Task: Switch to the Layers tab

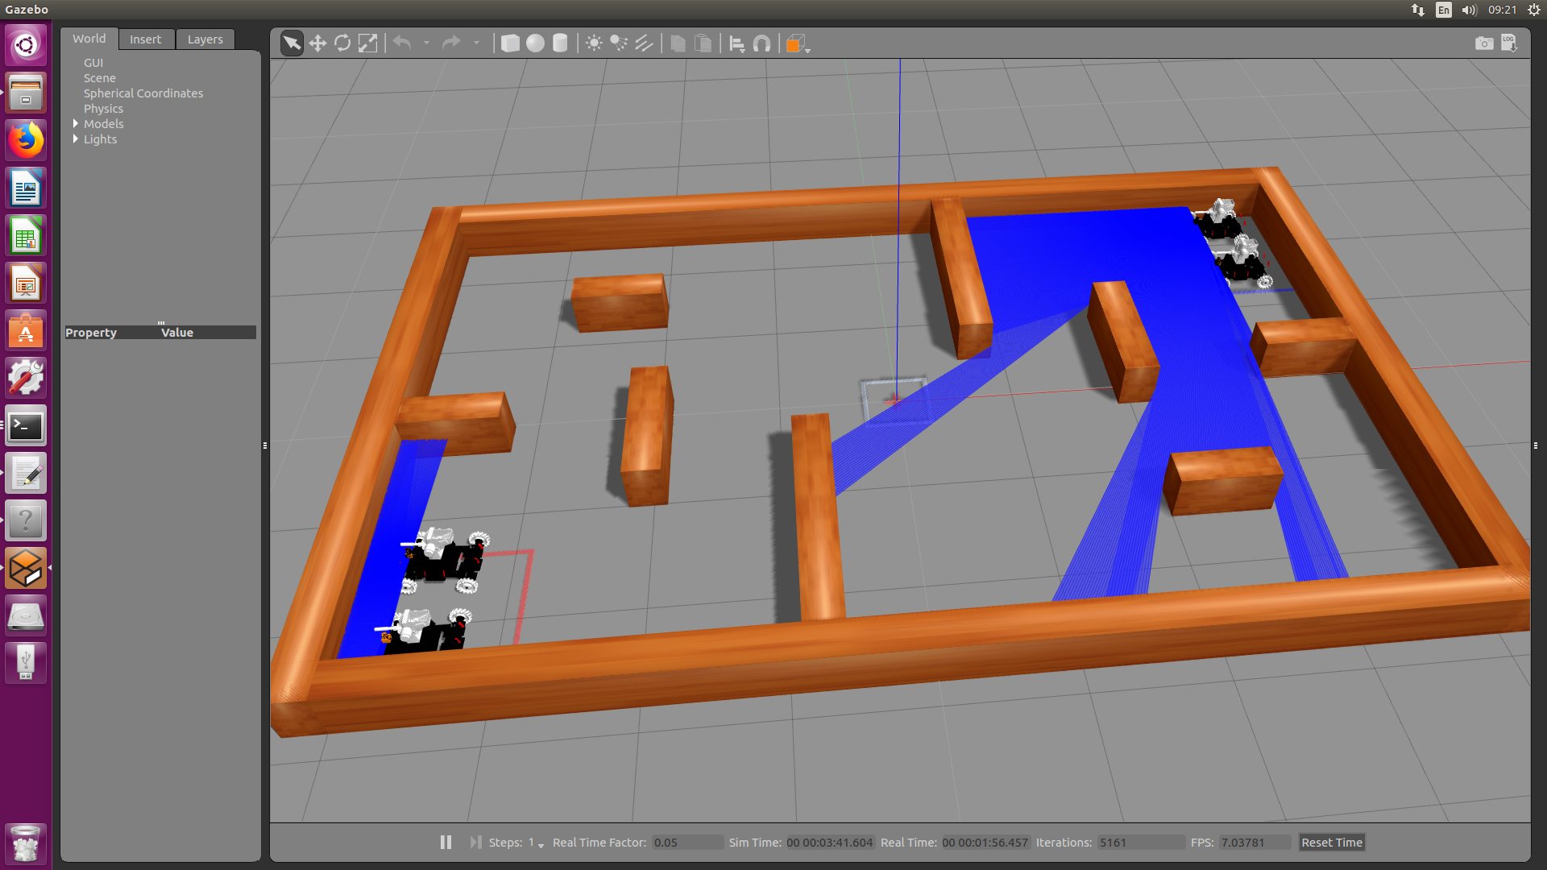Action: tap(205, 39)
